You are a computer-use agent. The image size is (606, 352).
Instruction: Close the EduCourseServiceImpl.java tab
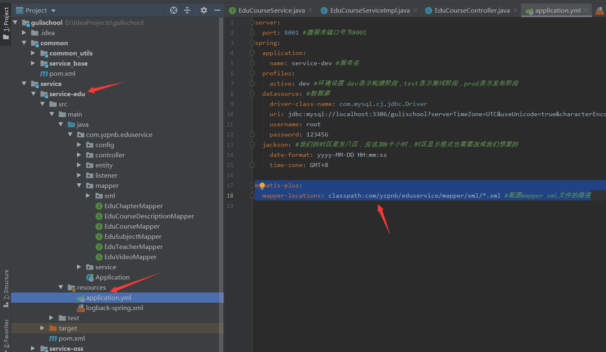(415, 10)
